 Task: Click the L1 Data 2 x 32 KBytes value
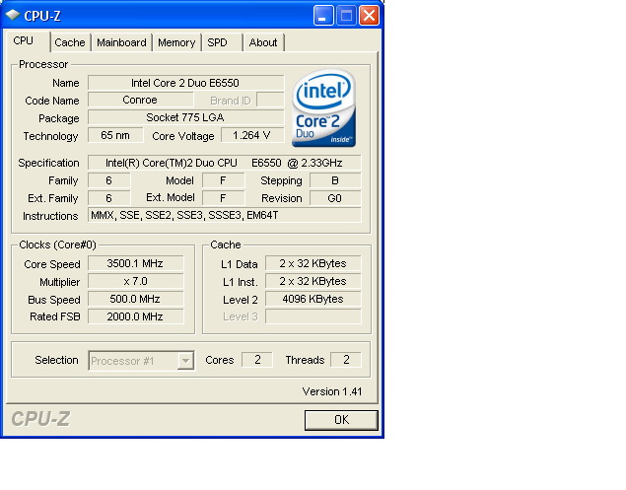pos(313,263)
